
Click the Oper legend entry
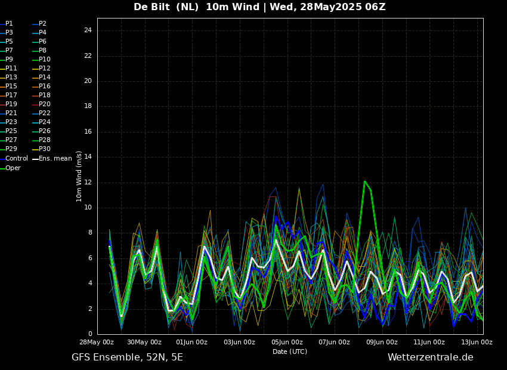[13, 168]
